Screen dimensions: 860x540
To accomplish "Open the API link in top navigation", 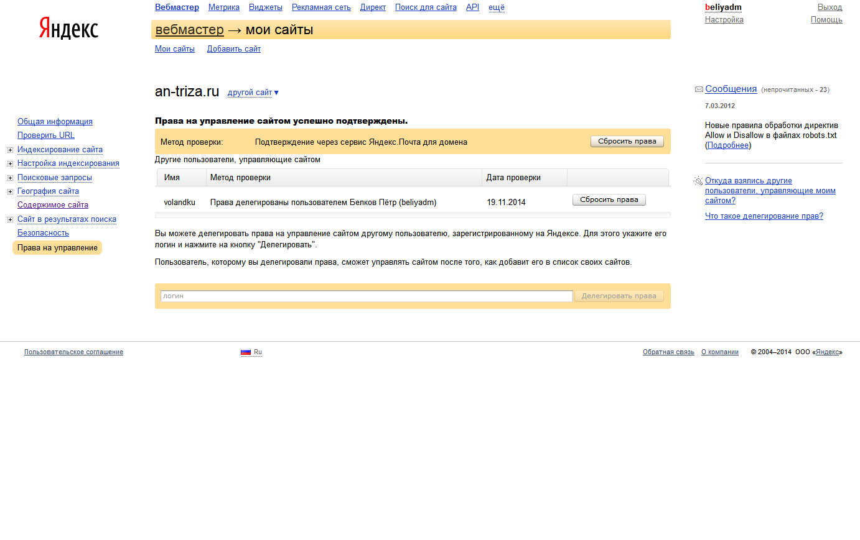I will click(x=472, y=7).
